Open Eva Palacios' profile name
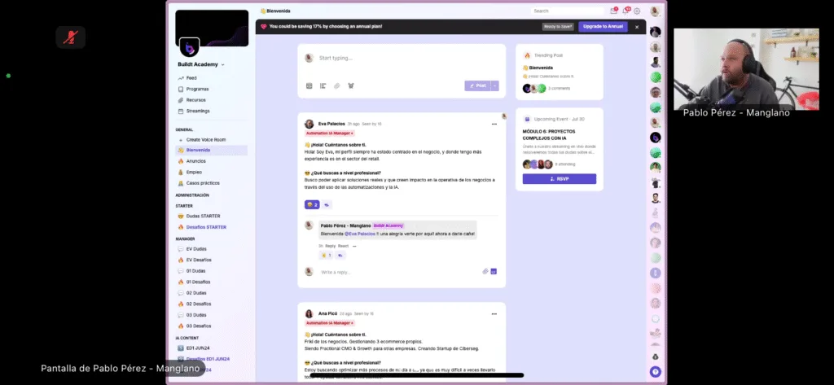The image size is (834, 385). tap(331, 124)
